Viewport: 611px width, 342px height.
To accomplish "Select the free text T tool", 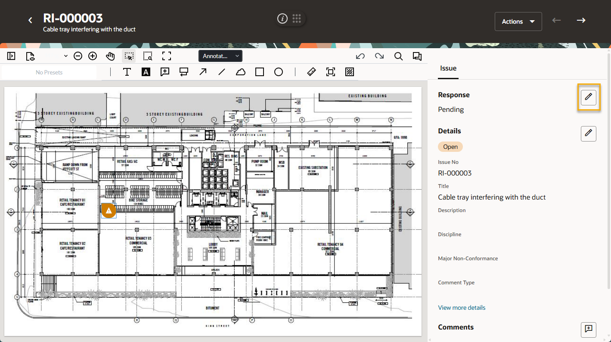I will point(127,72).
